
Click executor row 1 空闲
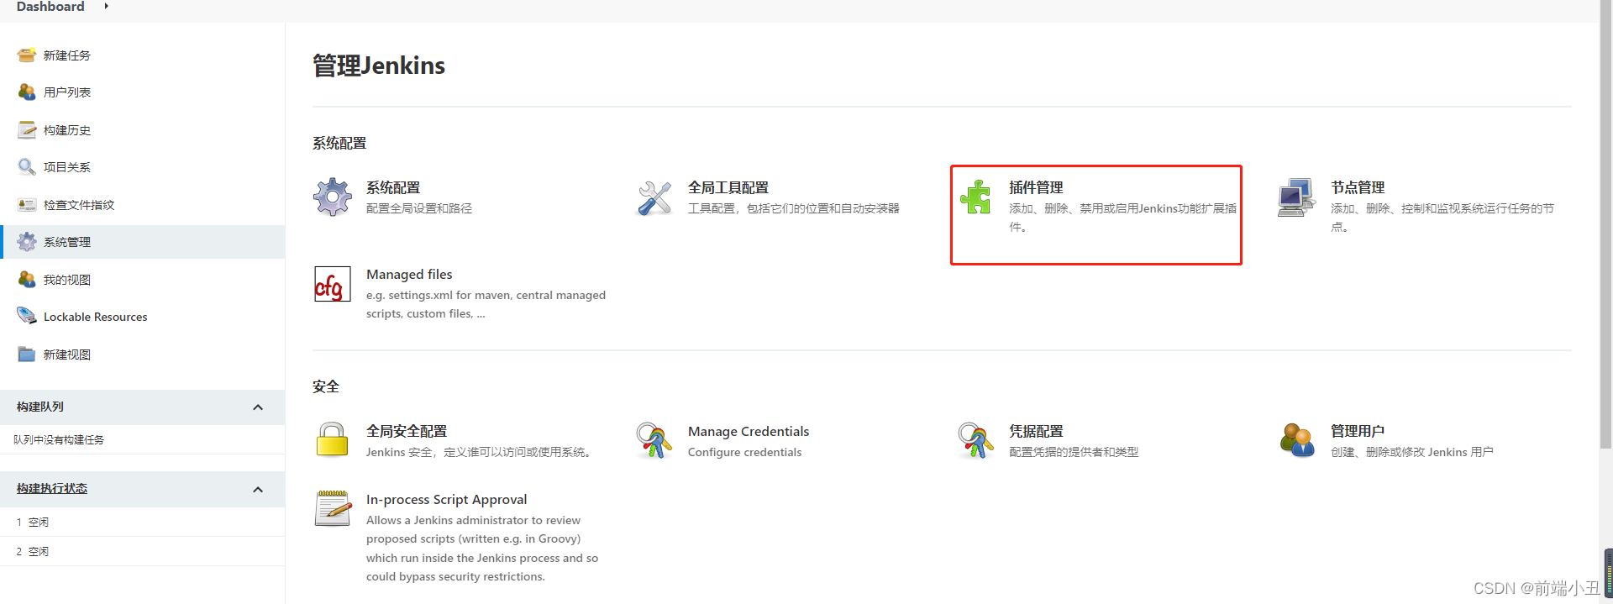143,522
